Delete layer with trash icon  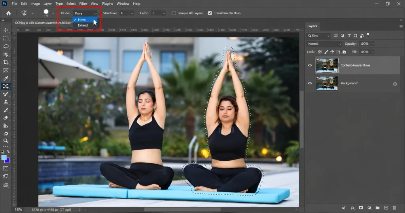[x=394, y=207]
